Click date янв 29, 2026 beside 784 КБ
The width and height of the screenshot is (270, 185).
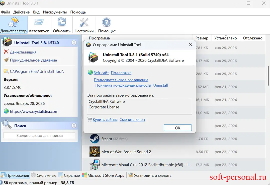[226, 48]
